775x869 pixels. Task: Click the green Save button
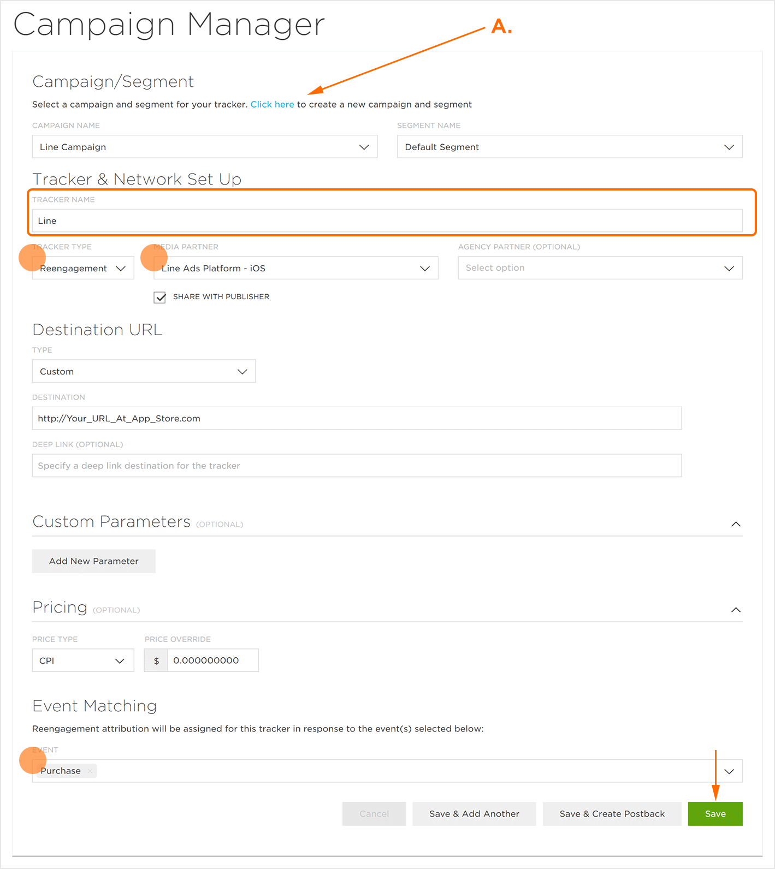click(x=715, y=814)
